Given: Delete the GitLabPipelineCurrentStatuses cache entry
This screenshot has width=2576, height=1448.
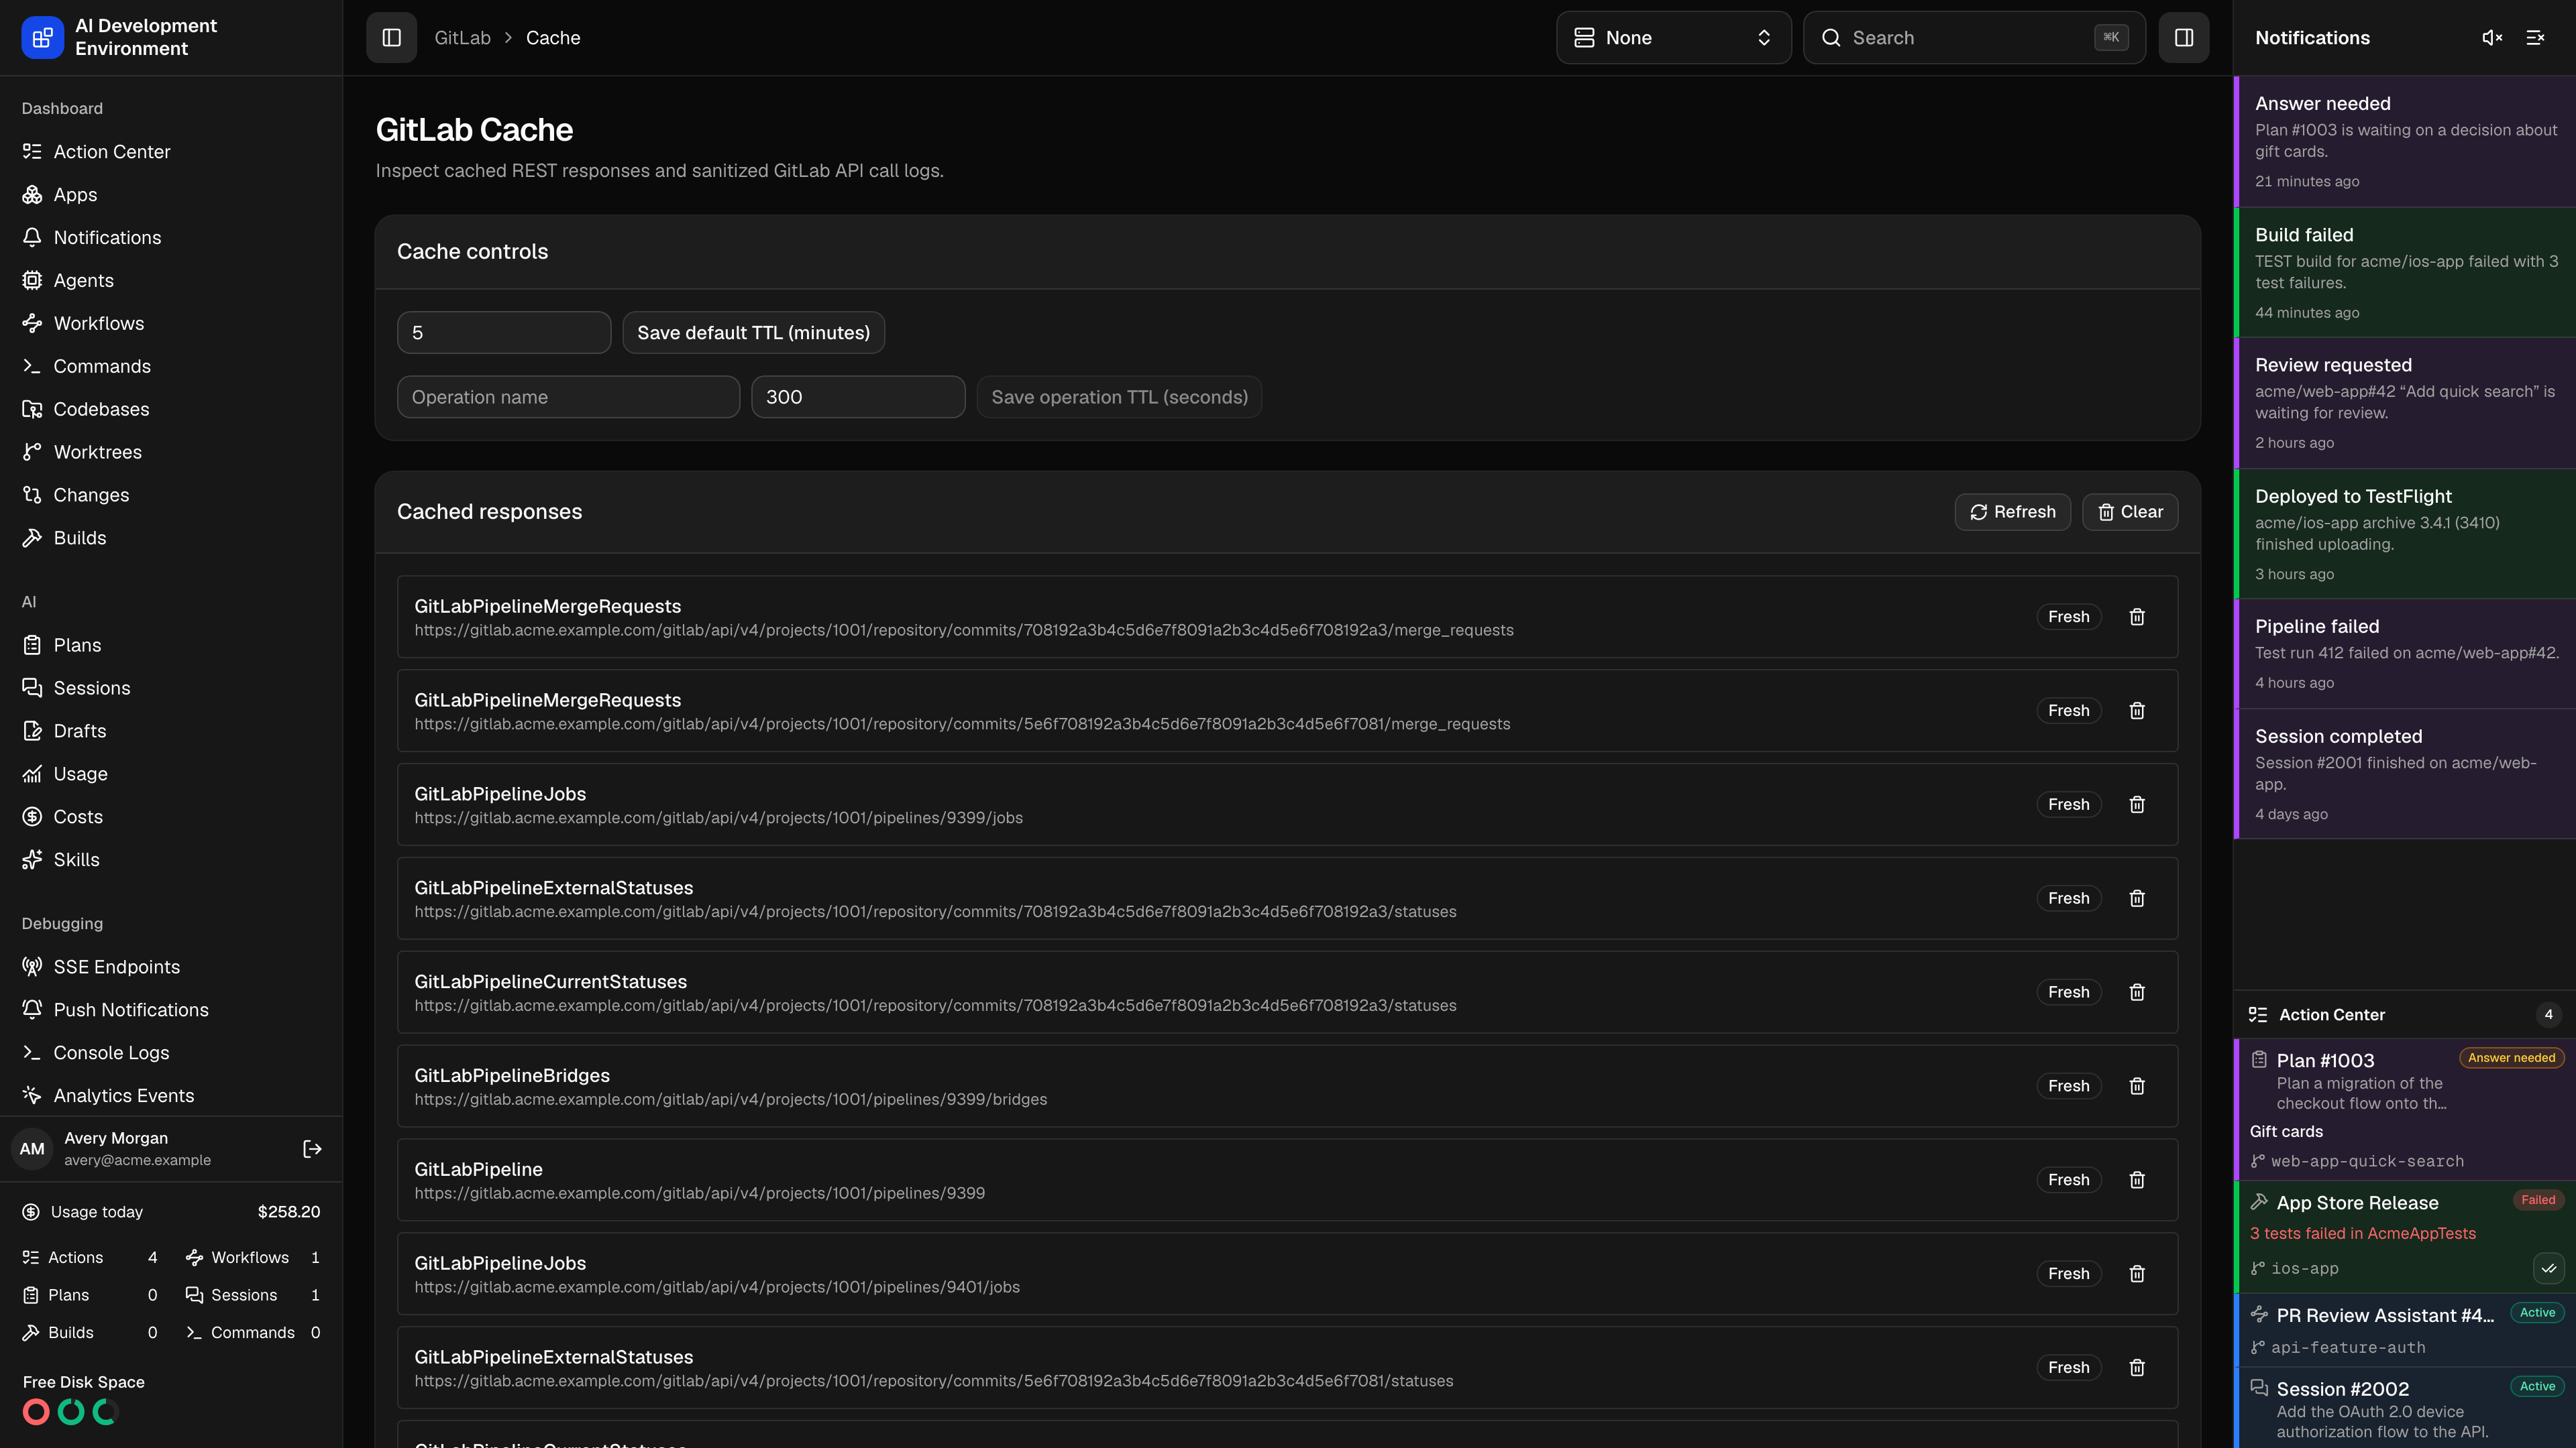Looking at the screenshot, I should pos(2137,992).
